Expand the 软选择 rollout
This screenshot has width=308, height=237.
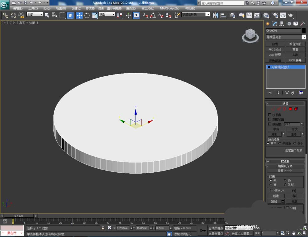(x=285, y=161)
